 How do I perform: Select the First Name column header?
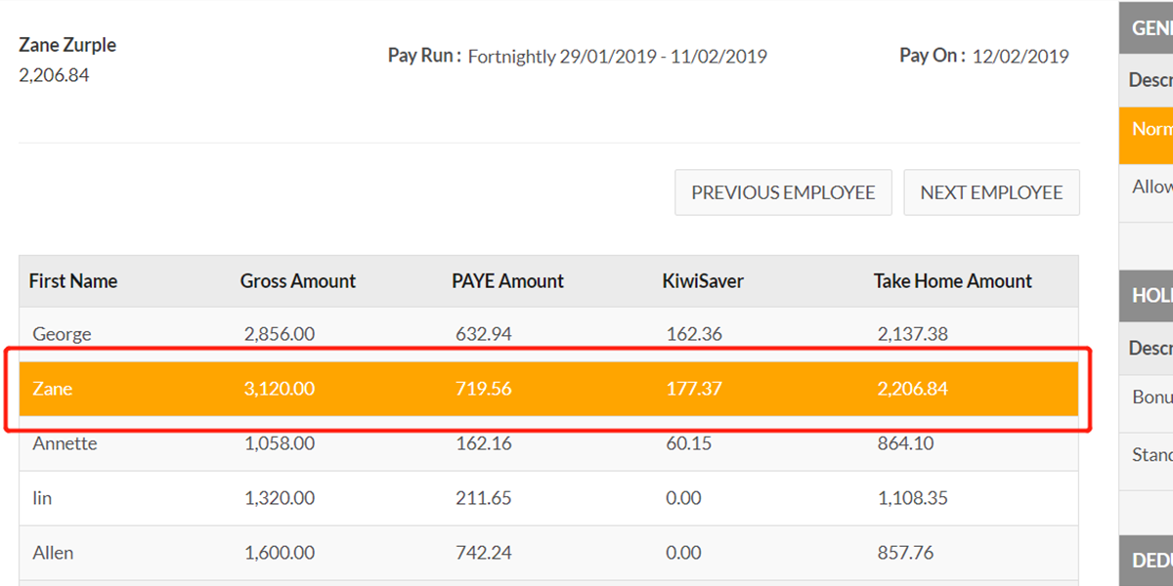(x=73, y=281)
